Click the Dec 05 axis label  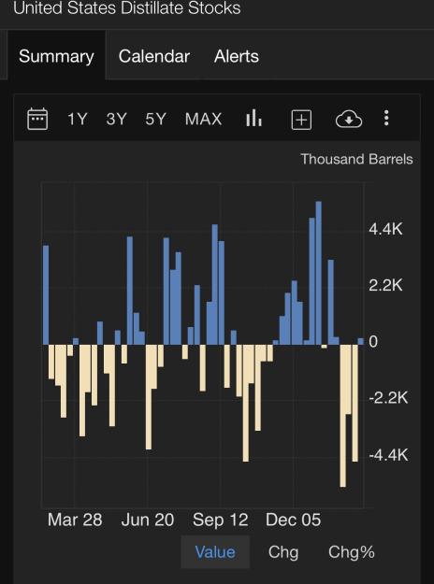(293, 520)
